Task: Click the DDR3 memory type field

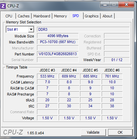Action: click(x=83, y=29)
